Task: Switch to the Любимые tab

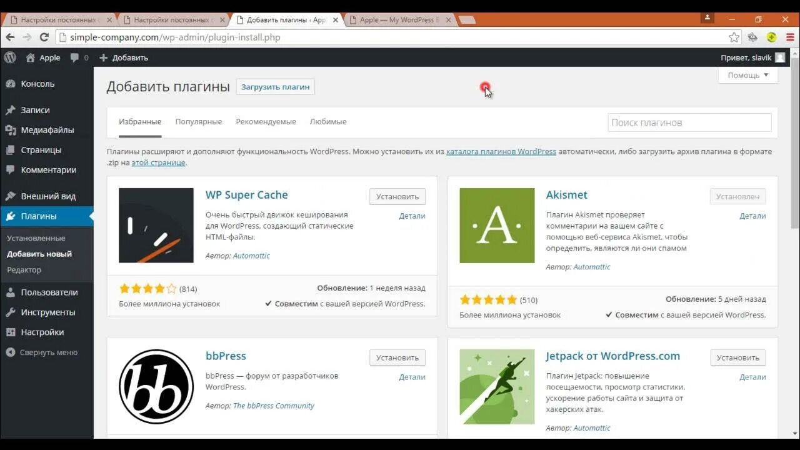Action: [x=328, y=122]
